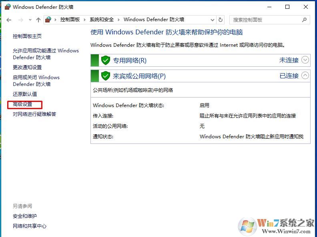Expand the chevron after the 控制面板 breadcrumb
Image resolution: width=317 pixels, height=237 pixels.
[x=85, y=20]
